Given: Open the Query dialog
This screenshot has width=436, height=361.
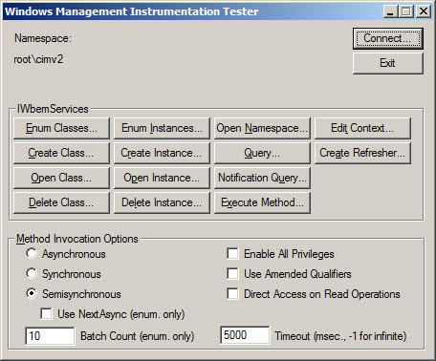Looking at the screenshot, I should 262,153.
